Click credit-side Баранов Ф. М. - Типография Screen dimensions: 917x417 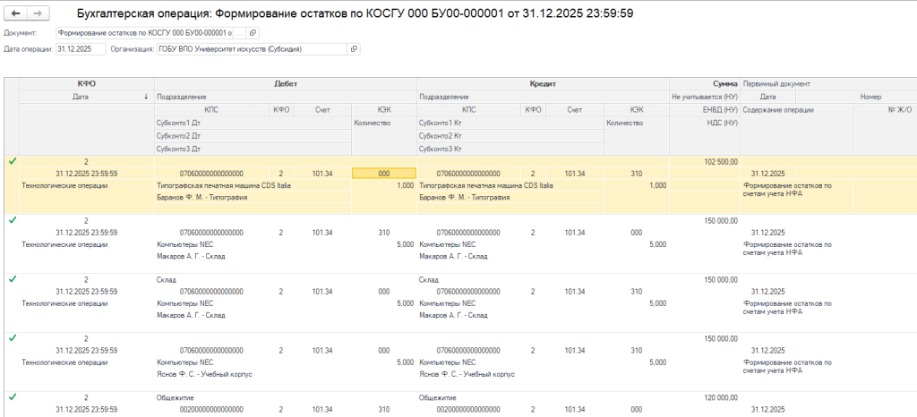(465, 198)
